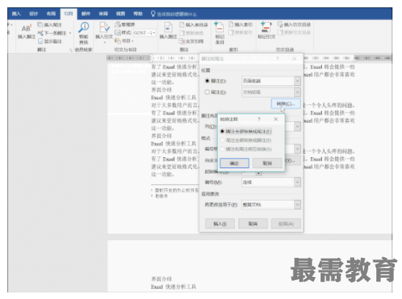Click the 插入尾注 (Insert Endnote) icon
The height and width of the screenshot is (299, 402).
click(40, 25)
